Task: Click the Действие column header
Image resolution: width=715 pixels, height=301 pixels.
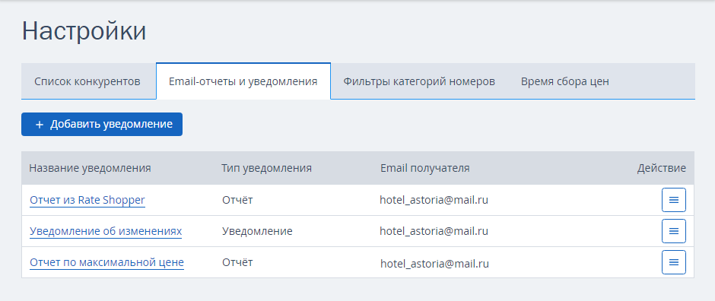Action: [x=661, y=168]
